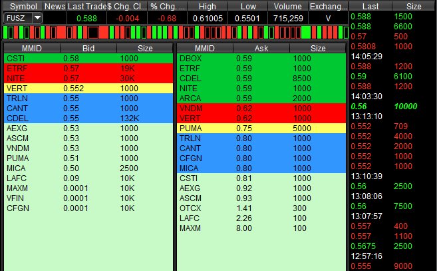Viewport: 437px width, 271px height.
Task: Select the low value 0.5501
Action: 247,19
